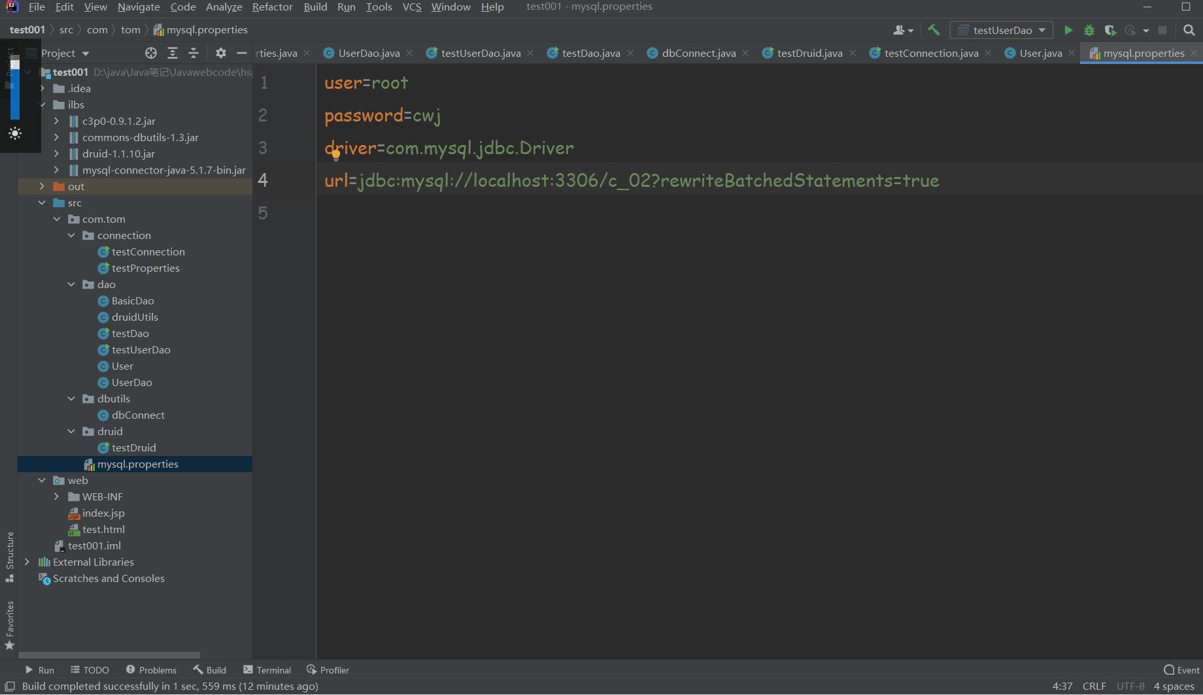The image size is (1203, 695).
Task: Select mysql.properties in project tree
Action: [x=135, y=464]
